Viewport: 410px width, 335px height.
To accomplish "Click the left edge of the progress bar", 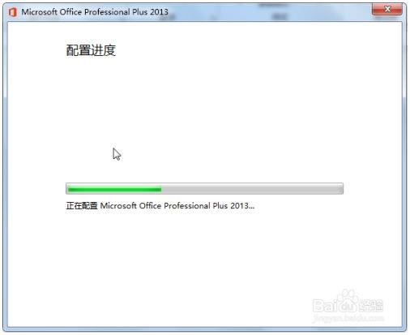I will pyautogui.click(x=67, y=188).
